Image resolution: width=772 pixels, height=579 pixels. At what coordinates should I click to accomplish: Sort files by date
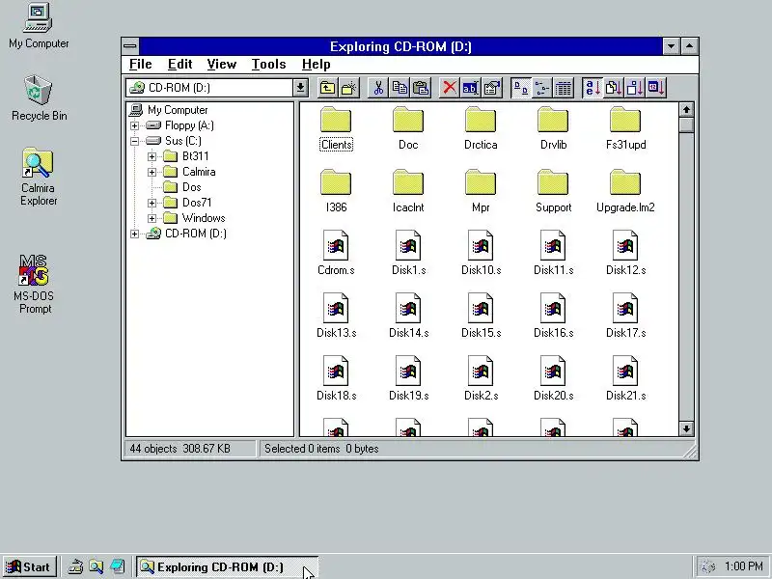(x=656, y=88)
